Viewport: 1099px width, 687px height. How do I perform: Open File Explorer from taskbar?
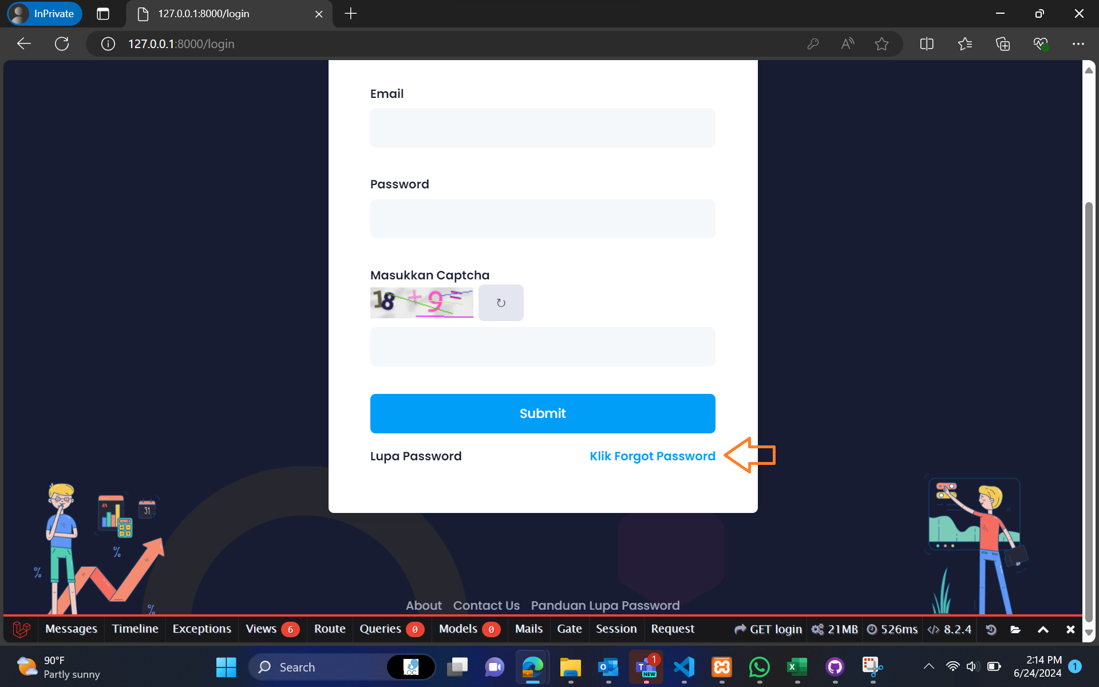point(571,667)
